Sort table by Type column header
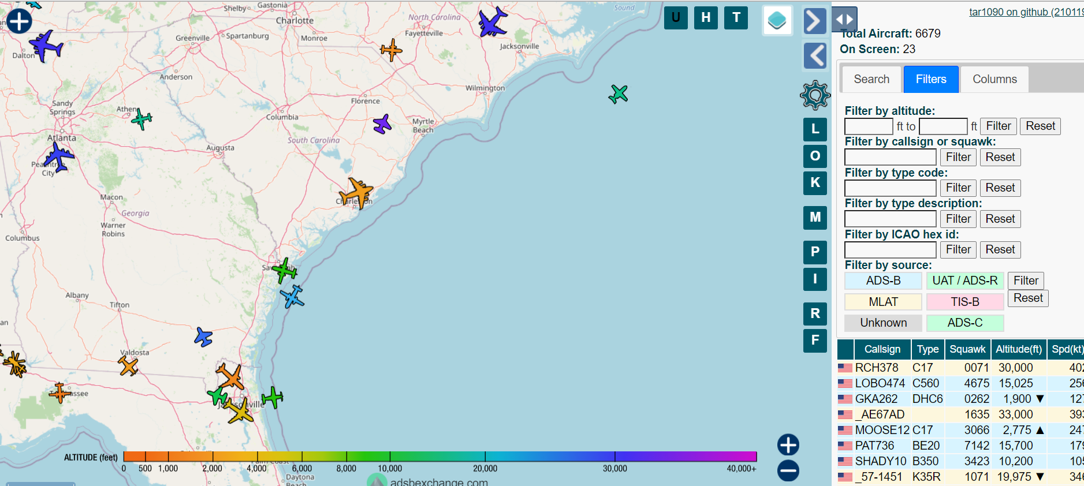 click(927, 349)
